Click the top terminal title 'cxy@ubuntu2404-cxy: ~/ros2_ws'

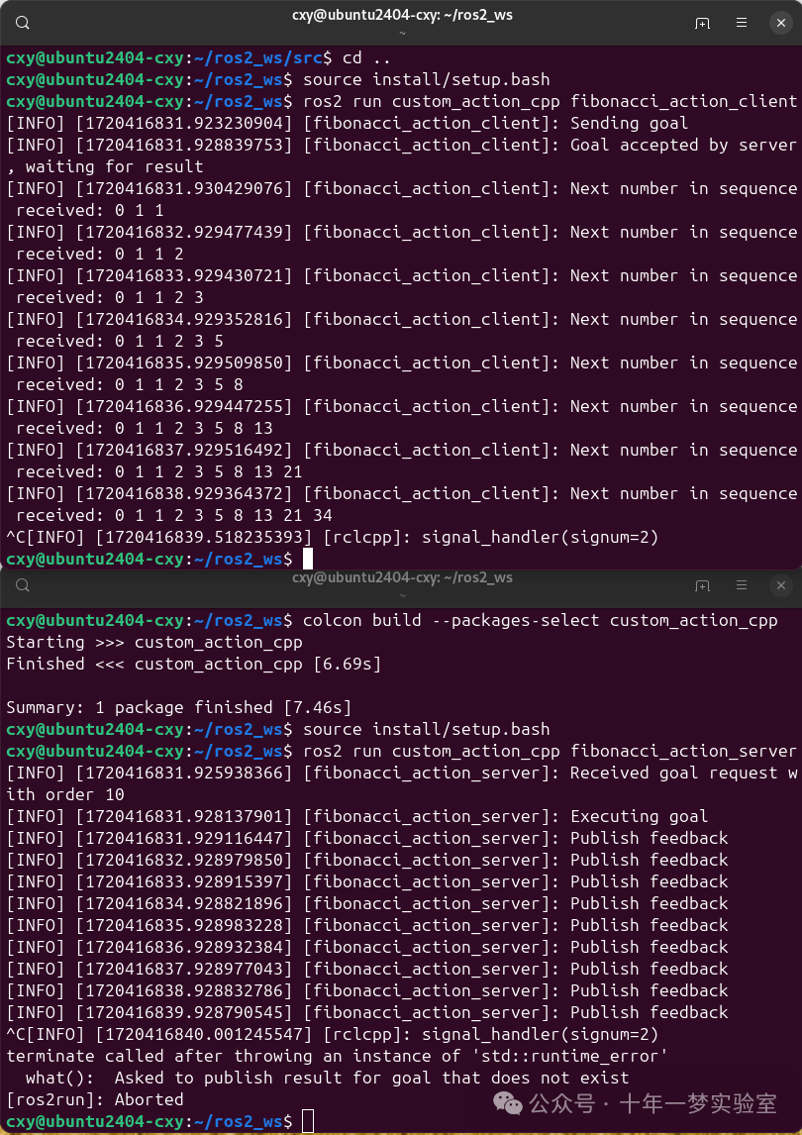[x=402, y=15]
